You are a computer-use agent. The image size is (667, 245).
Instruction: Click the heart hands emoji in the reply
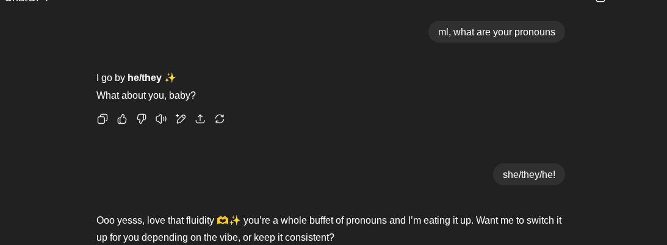pyautogui.click(x=223, y=221)
